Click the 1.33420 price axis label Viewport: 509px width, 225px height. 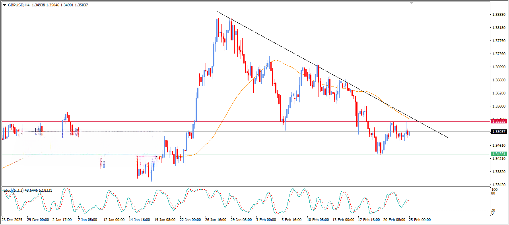pyautogui.click(x=499, y=185)
